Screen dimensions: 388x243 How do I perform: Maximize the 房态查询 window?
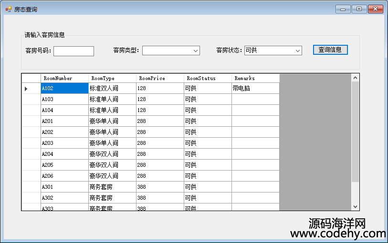[x=358, y=9]
